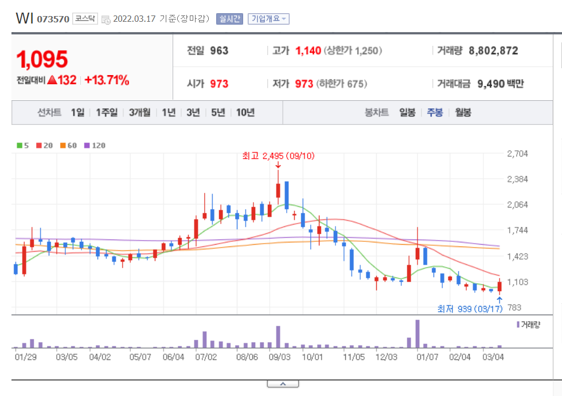Click the red up-triangle change indicator
This screenshot has width=562, height=396.
52,80
